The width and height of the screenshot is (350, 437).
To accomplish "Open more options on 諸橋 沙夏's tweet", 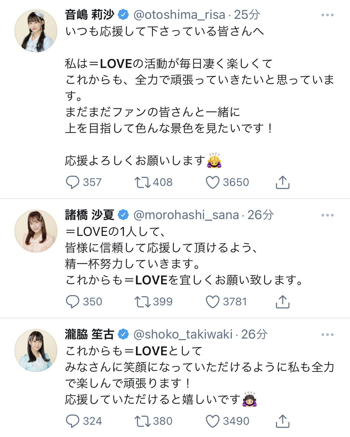I will 327,215.
